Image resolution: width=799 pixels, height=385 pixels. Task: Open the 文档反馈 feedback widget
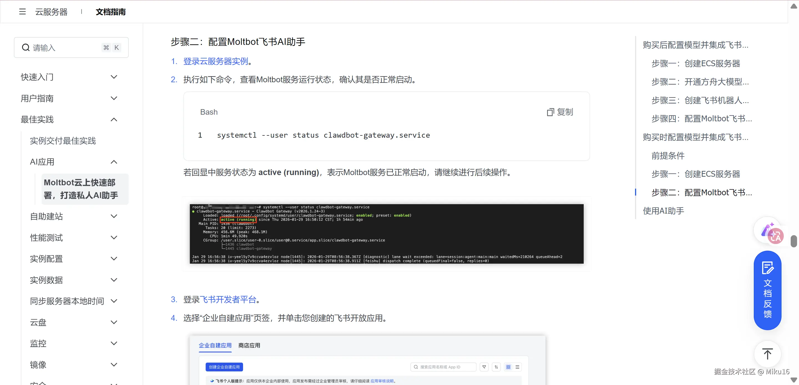767,290
